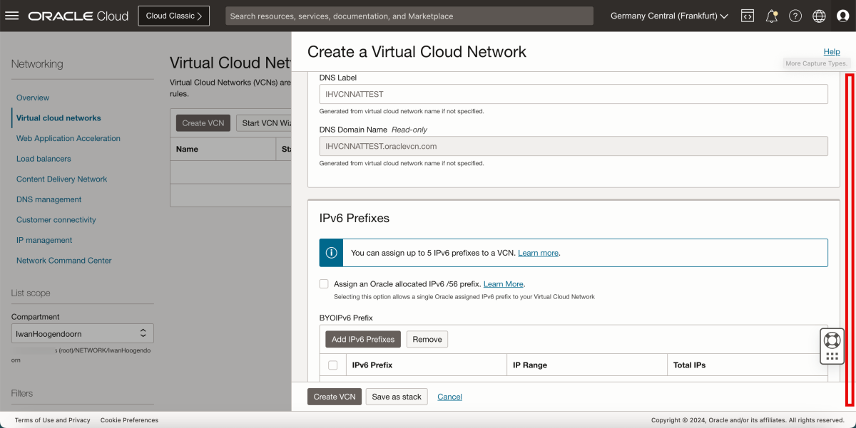Image resolution: width=856 pixels, height=428 pixels.
Task: Click the life-preserver support widget icon
Action: [832, 340]
